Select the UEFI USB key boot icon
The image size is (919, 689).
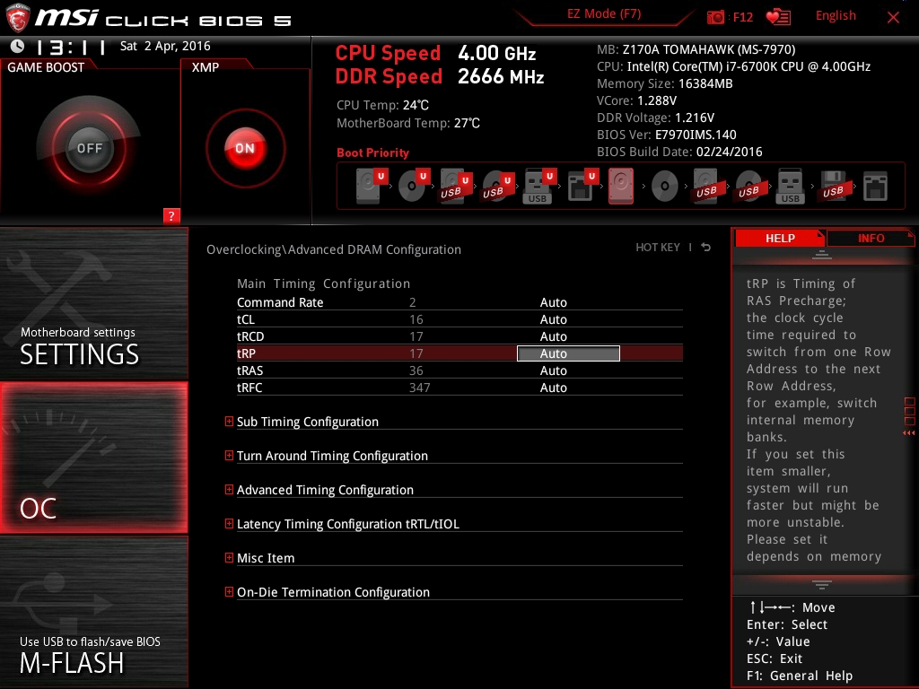point(539,186)
